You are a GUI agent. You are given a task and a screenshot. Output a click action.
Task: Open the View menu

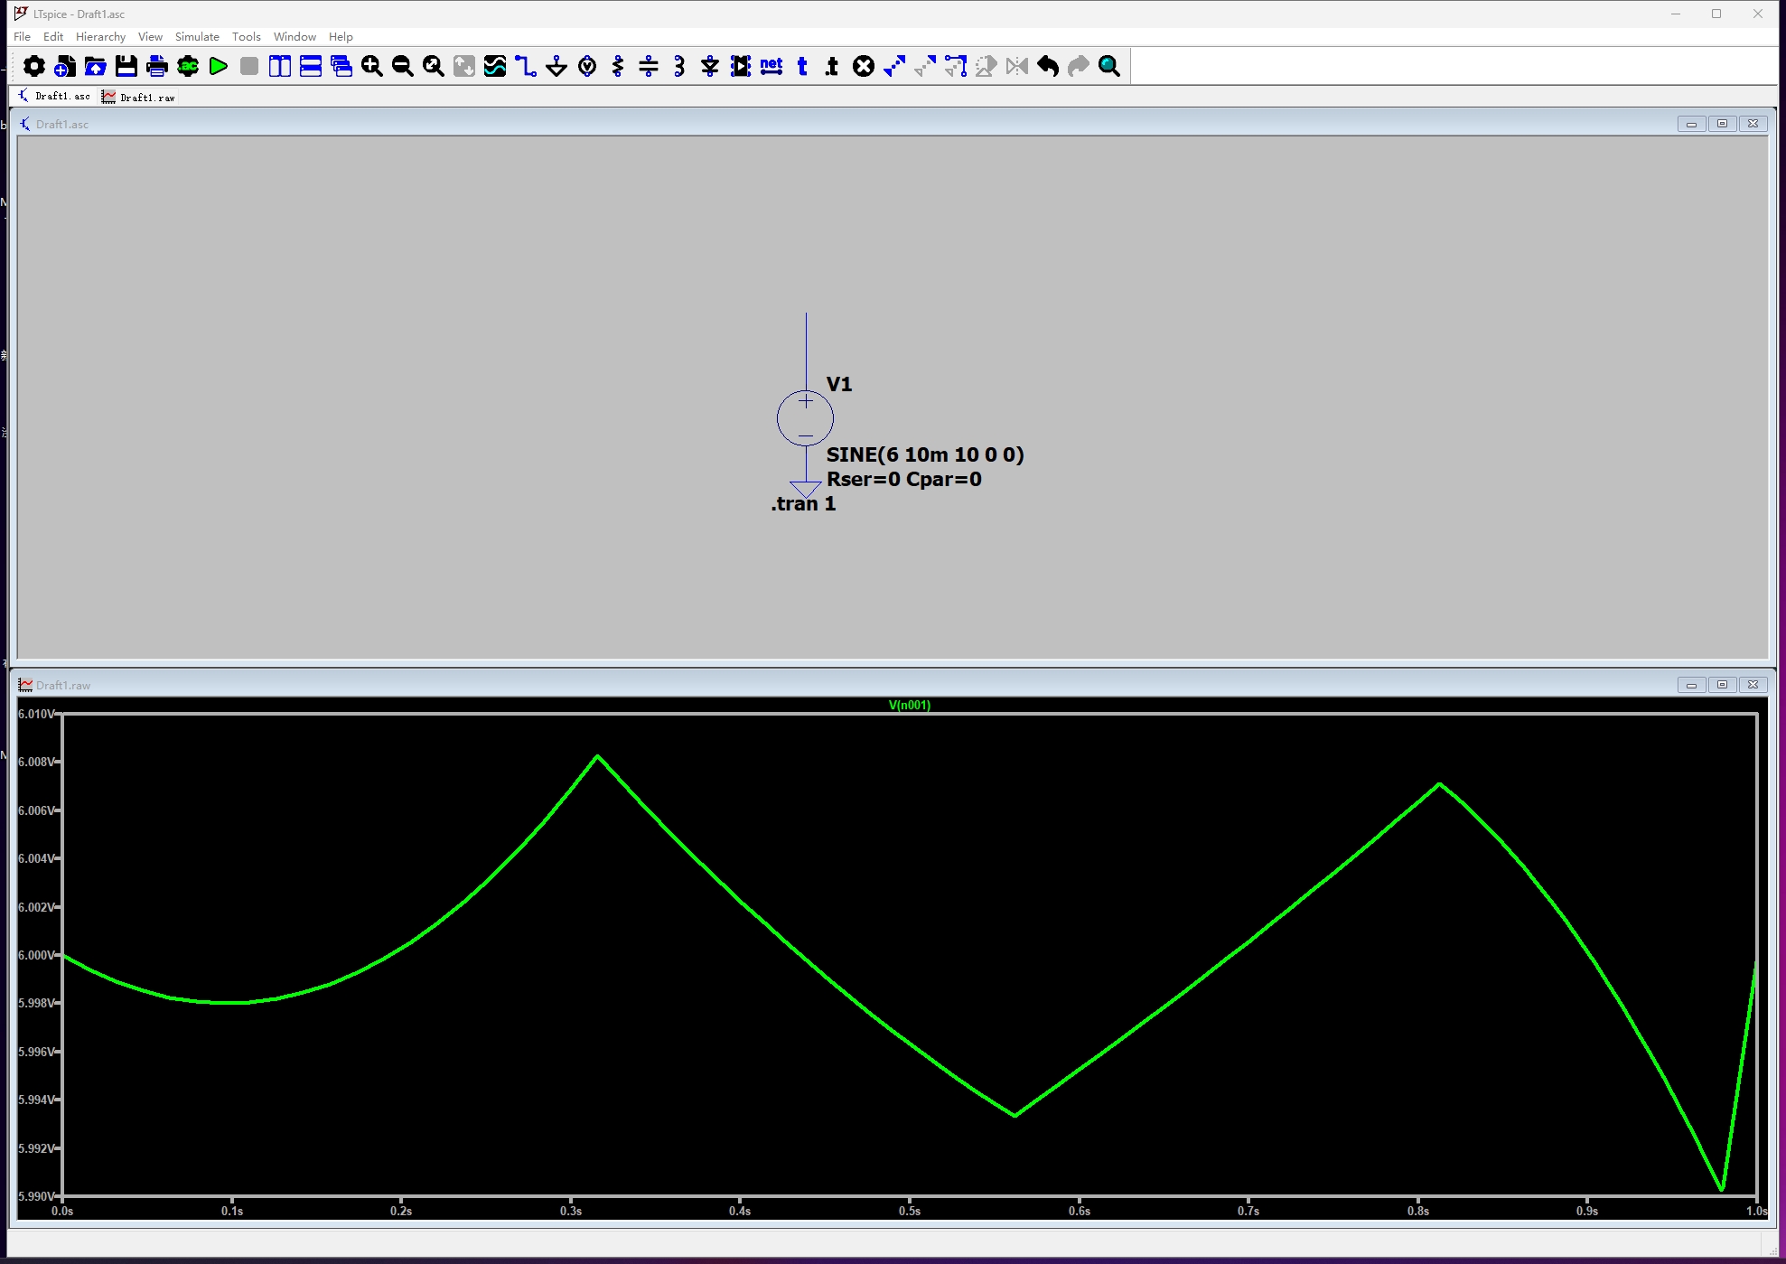tap(150, 36)
